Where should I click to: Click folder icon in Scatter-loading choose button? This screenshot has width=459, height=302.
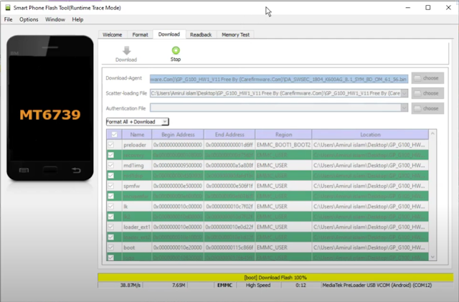pos(417,93)
